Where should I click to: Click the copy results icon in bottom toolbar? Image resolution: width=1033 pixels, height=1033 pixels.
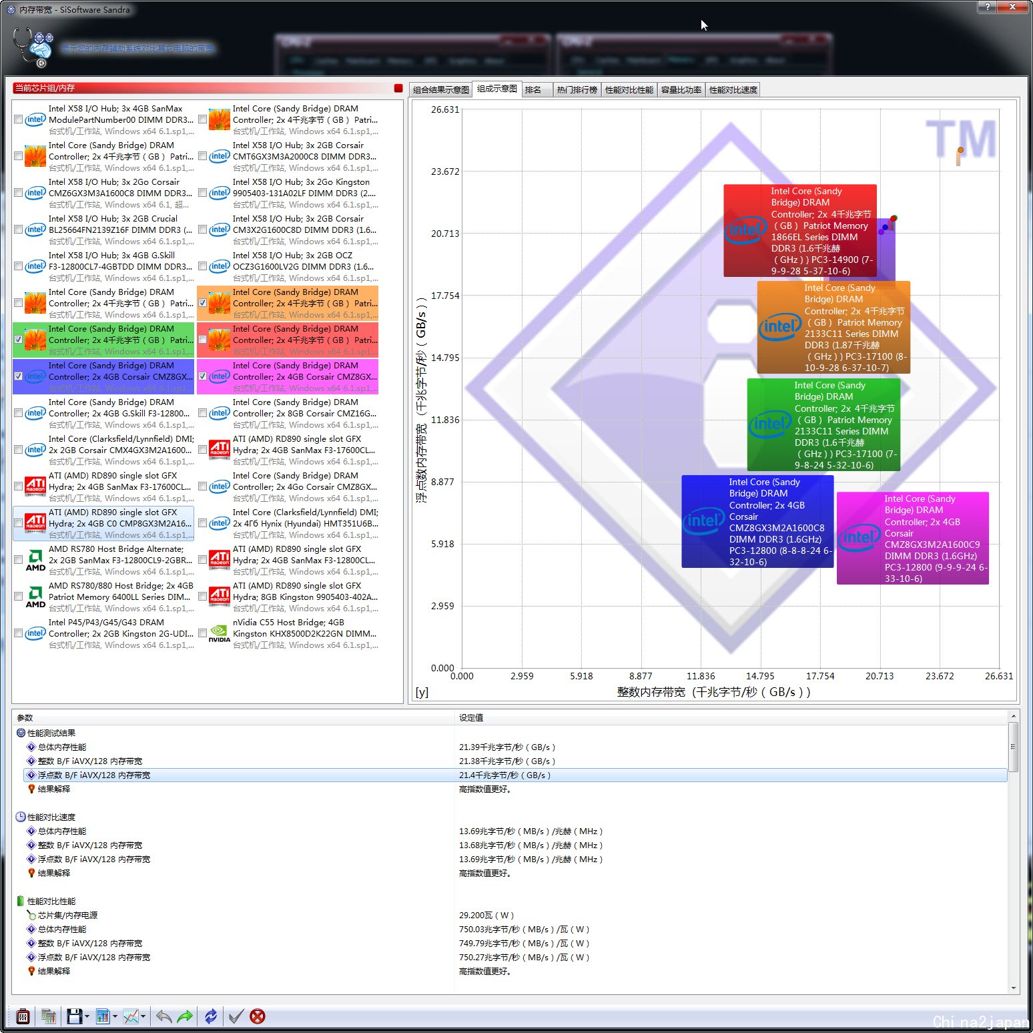click(x=49, y=1016)
